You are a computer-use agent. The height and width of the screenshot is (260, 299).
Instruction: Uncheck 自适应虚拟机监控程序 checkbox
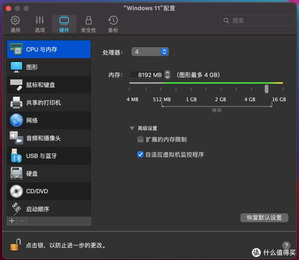pyautogui.click(x=140, y=155)
